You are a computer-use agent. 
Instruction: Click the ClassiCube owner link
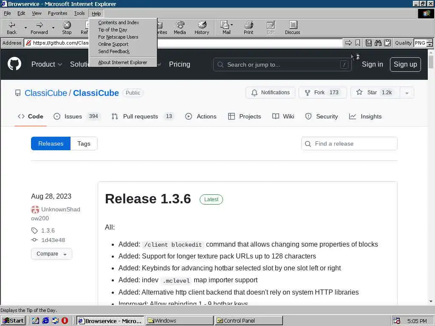pos(46,93)
